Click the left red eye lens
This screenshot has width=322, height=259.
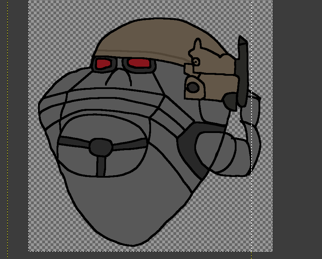104,64
